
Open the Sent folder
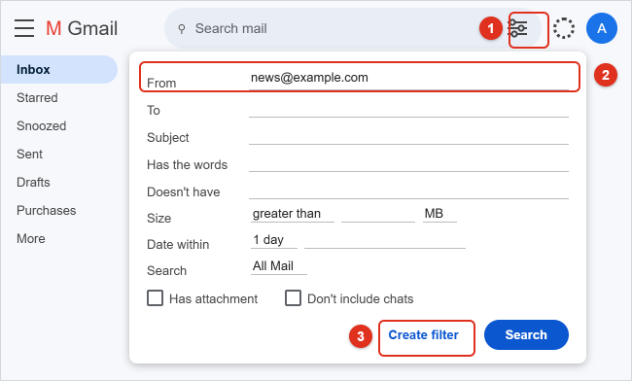click(x=29, y=154)
